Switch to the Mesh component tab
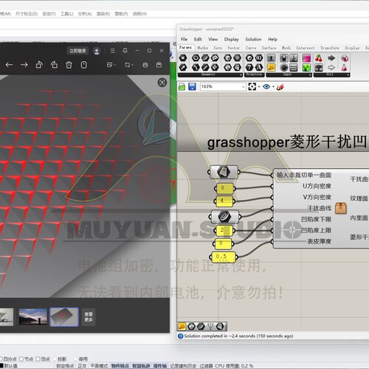The image size is (369, 369). [x=286, y=48]
